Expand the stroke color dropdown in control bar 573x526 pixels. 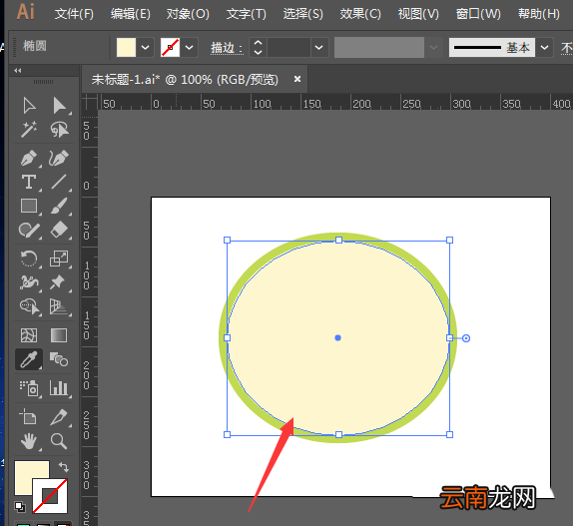pyautogui.click(x=189, y=48)
